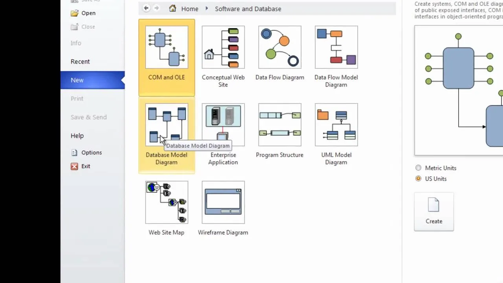Click the Exit menu label
Viewport: 503px width, 283px height.
[86, 166]
